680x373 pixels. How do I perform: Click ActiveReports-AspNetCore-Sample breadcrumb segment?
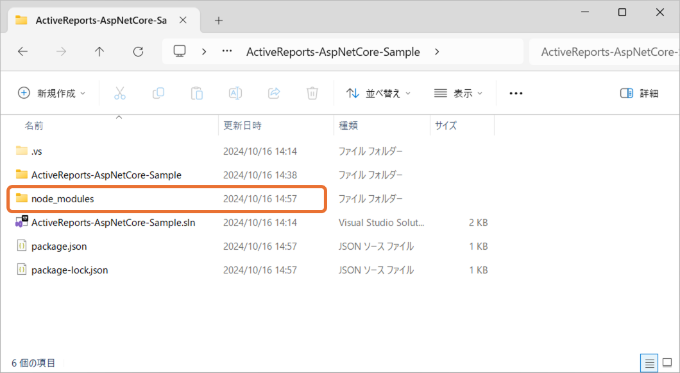[333, 51]
